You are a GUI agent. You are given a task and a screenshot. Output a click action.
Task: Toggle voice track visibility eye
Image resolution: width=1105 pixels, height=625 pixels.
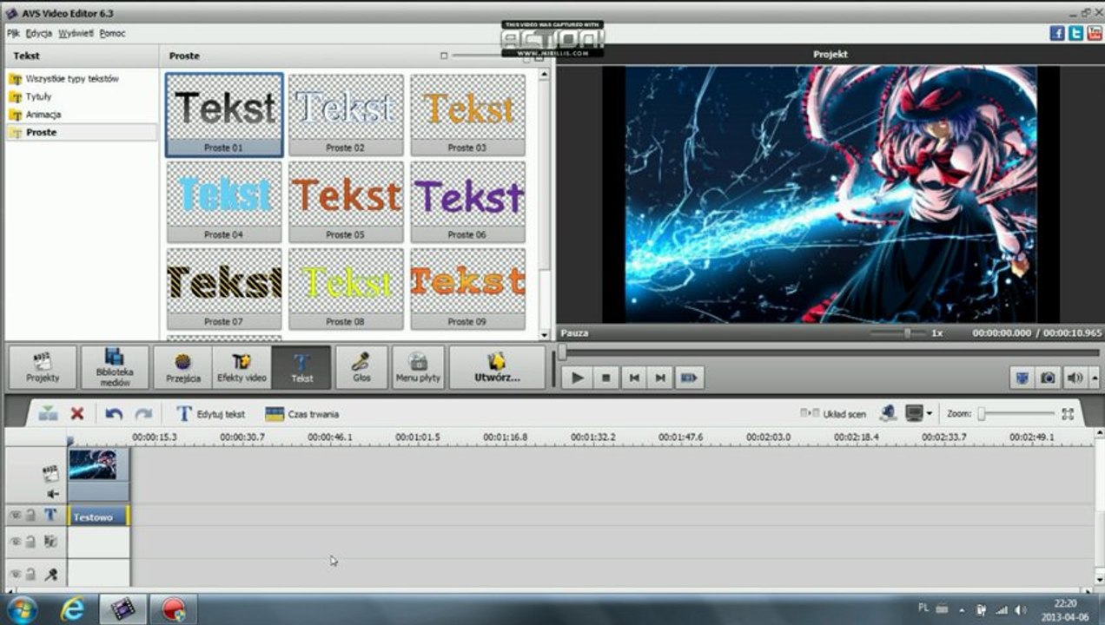point(15,574)
